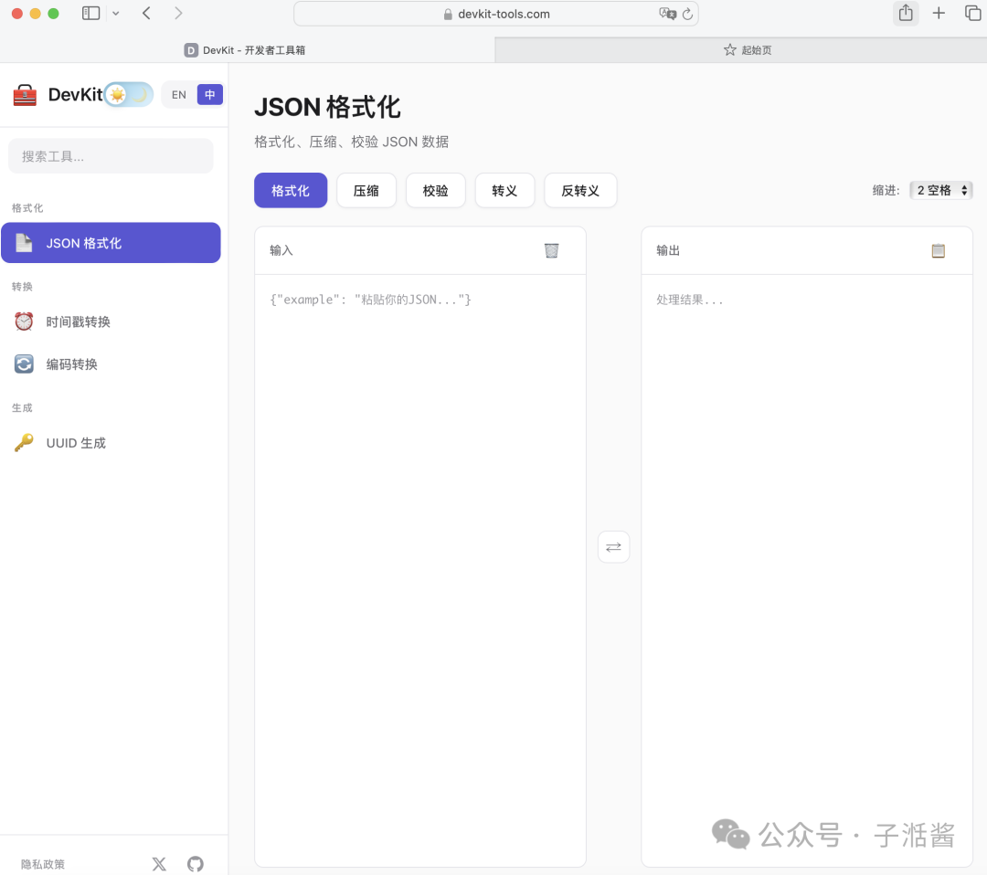Image resolution: width=987 pixels, height=875 pixels.
Task: Clear the input panel using the trash icon
Action: tap(551, 249)
